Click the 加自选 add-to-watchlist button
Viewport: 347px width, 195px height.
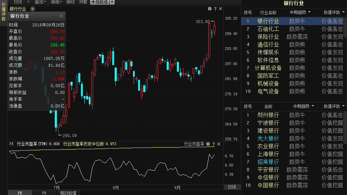(100, 2)
